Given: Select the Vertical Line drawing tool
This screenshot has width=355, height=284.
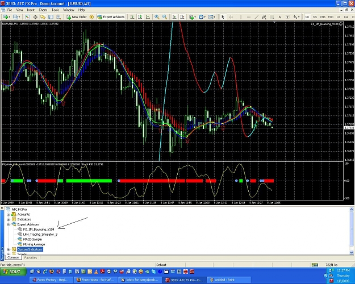Looking at the screenshot, I should tap(241, 17).
